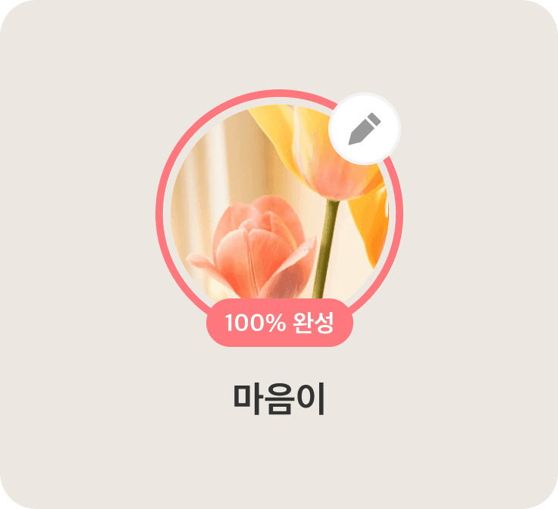Click the left side of pink ring
This screenshot has width=558, height=509.
pyautogui.click(x=158, y=214)
